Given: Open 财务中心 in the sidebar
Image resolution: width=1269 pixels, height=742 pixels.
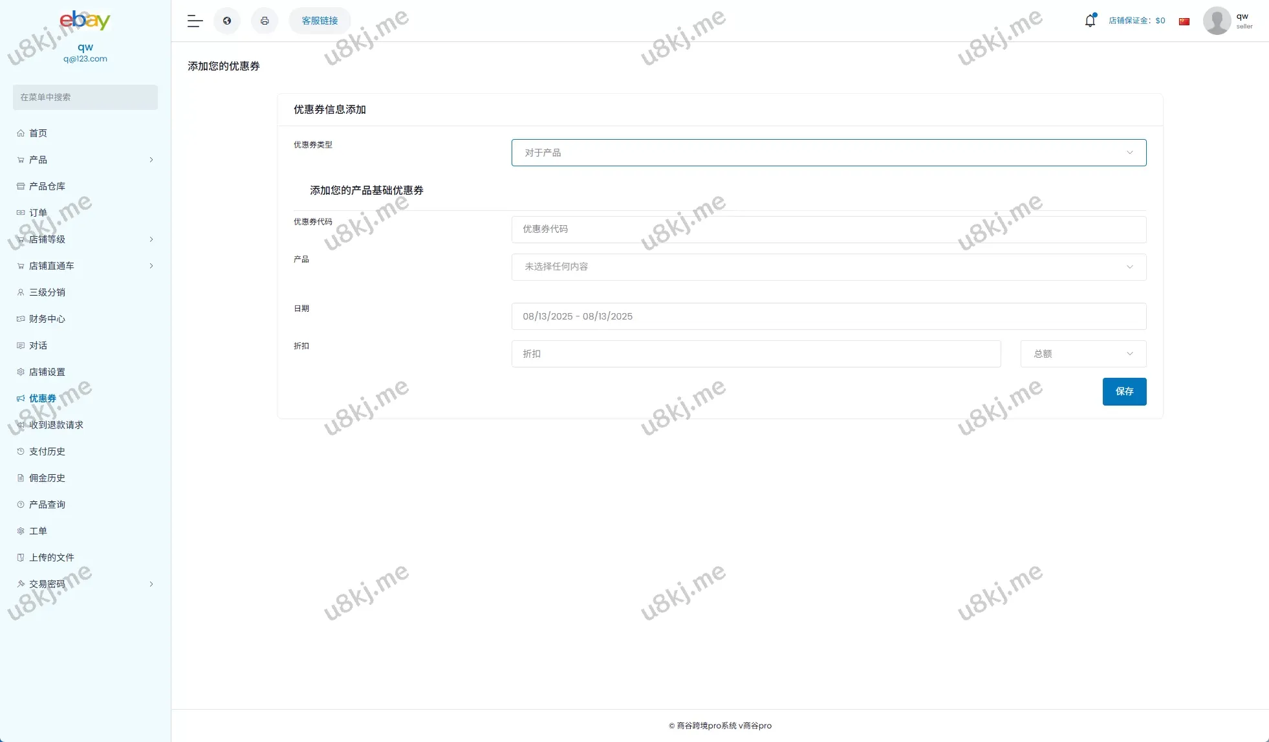Looking at the screenshot, I should click(x=47, y=319).
